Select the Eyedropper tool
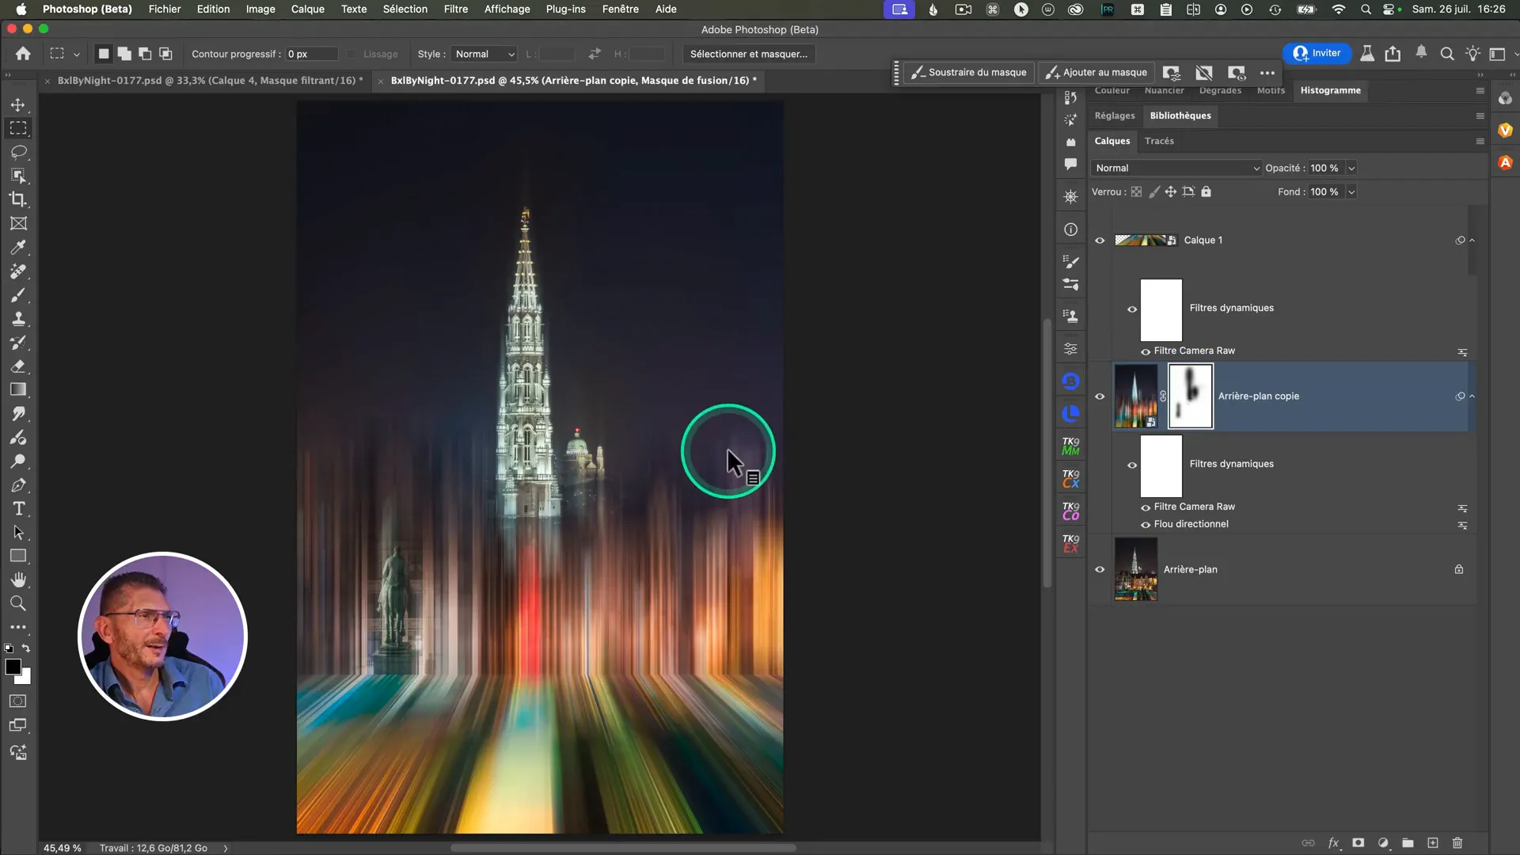The width and height of the screenshot is (1520, 855). pyautogui.click(x=18, y=247)
